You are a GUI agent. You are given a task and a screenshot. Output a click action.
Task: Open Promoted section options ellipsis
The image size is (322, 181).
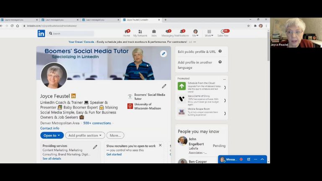224,79
